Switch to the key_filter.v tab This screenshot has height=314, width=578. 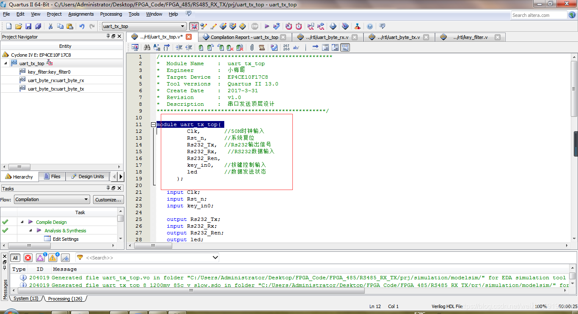470,37
